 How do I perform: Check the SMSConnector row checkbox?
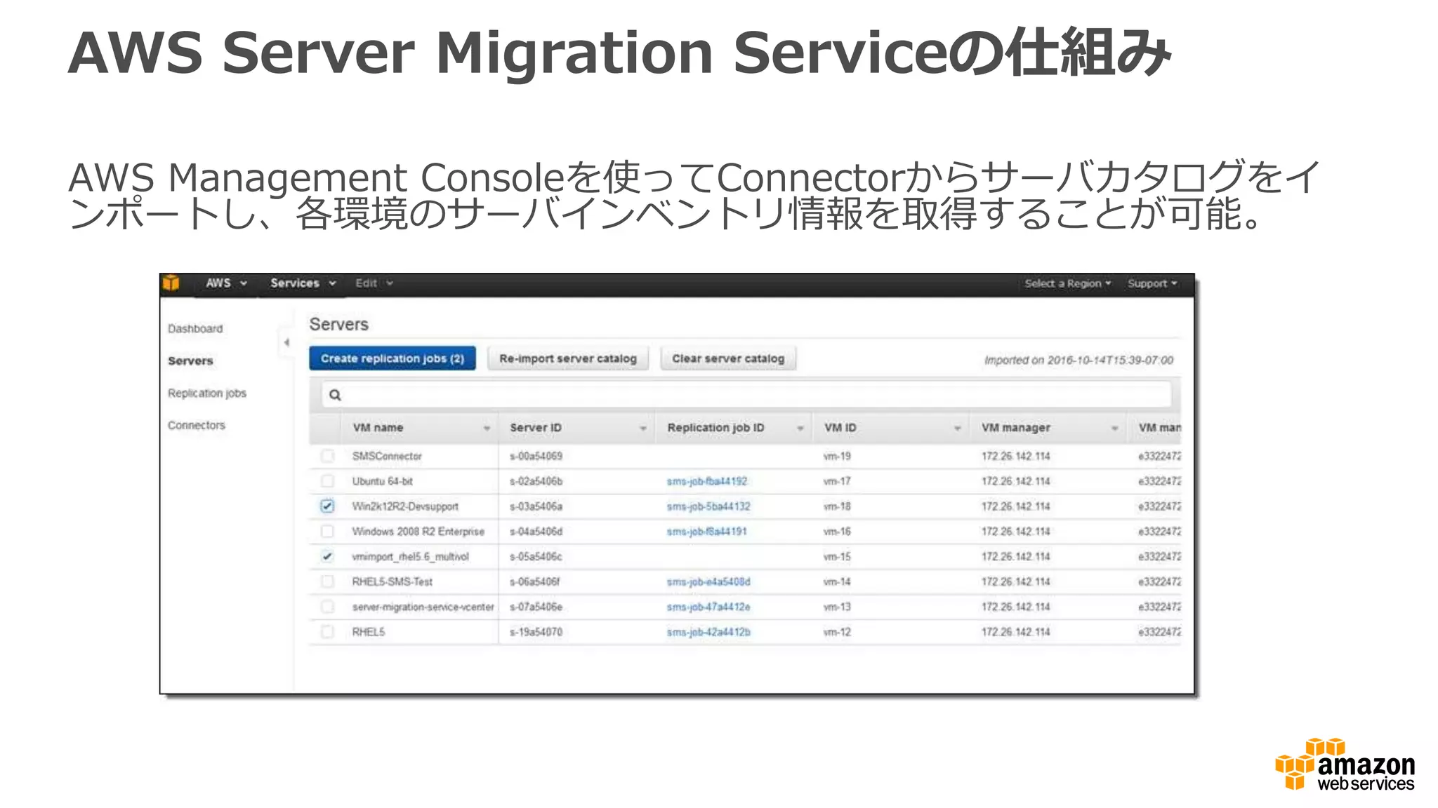tap(327, 456)
